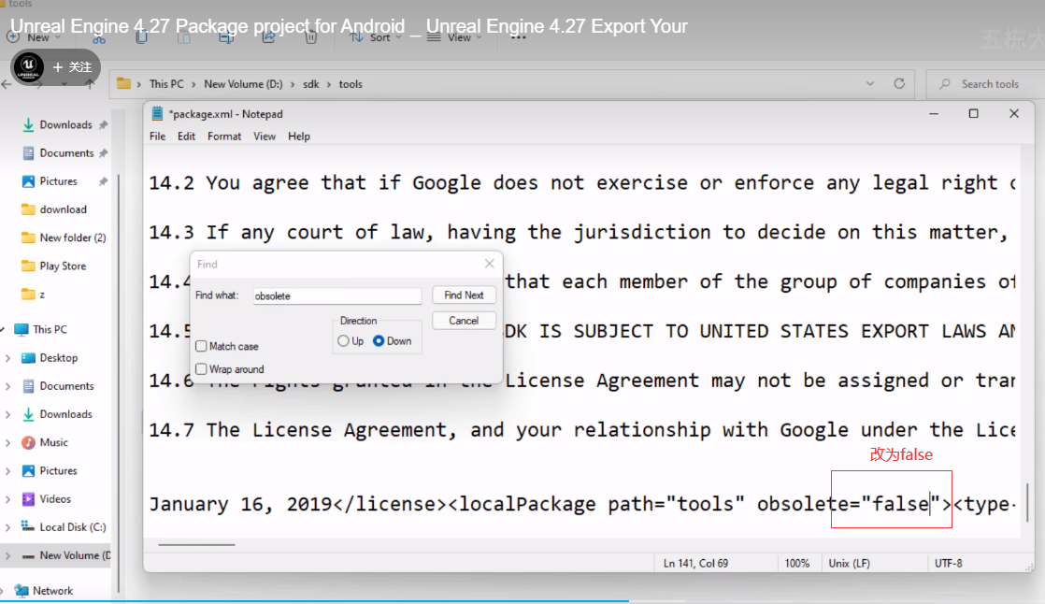
Task: Click the address bar folder icon
Action: coord(123,84)
